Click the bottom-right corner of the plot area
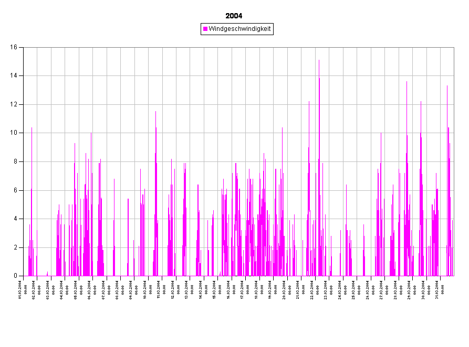469x347 pixels. (x=453, y=276)
